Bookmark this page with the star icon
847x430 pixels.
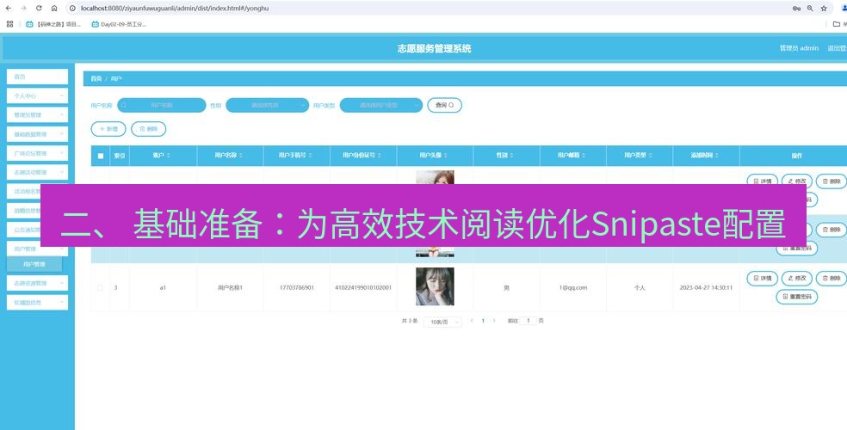(824, 8)
